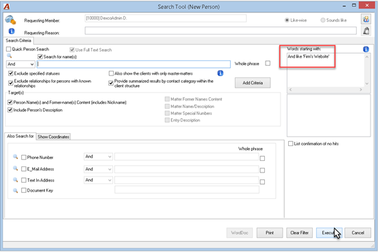
Task: Open the Show Coordinates tab
Action: point(53,137)
